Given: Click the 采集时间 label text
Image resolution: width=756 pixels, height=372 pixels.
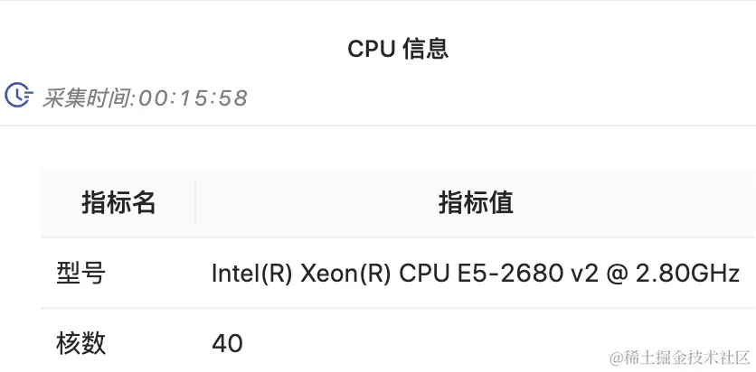Looking at the screenshot, I should coord(87,98).
